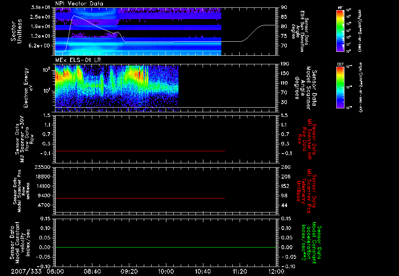Select the "NPI Vector Data" panel title
The image size is (399, 276).
pyautogui.click(x=79, y=4)
